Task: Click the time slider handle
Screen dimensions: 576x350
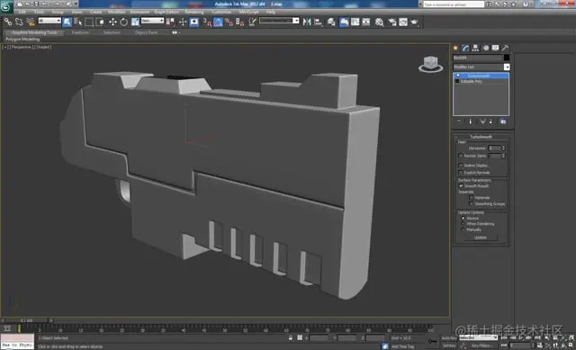Action: pyautogui.click(x=27, y=320)
